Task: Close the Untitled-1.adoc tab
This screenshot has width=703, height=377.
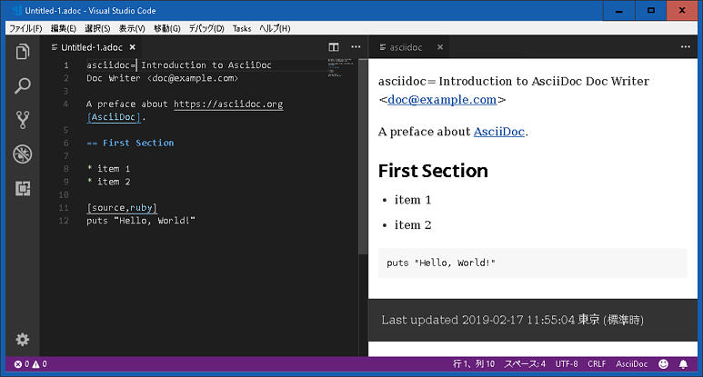Action: (x=132, y=47)
